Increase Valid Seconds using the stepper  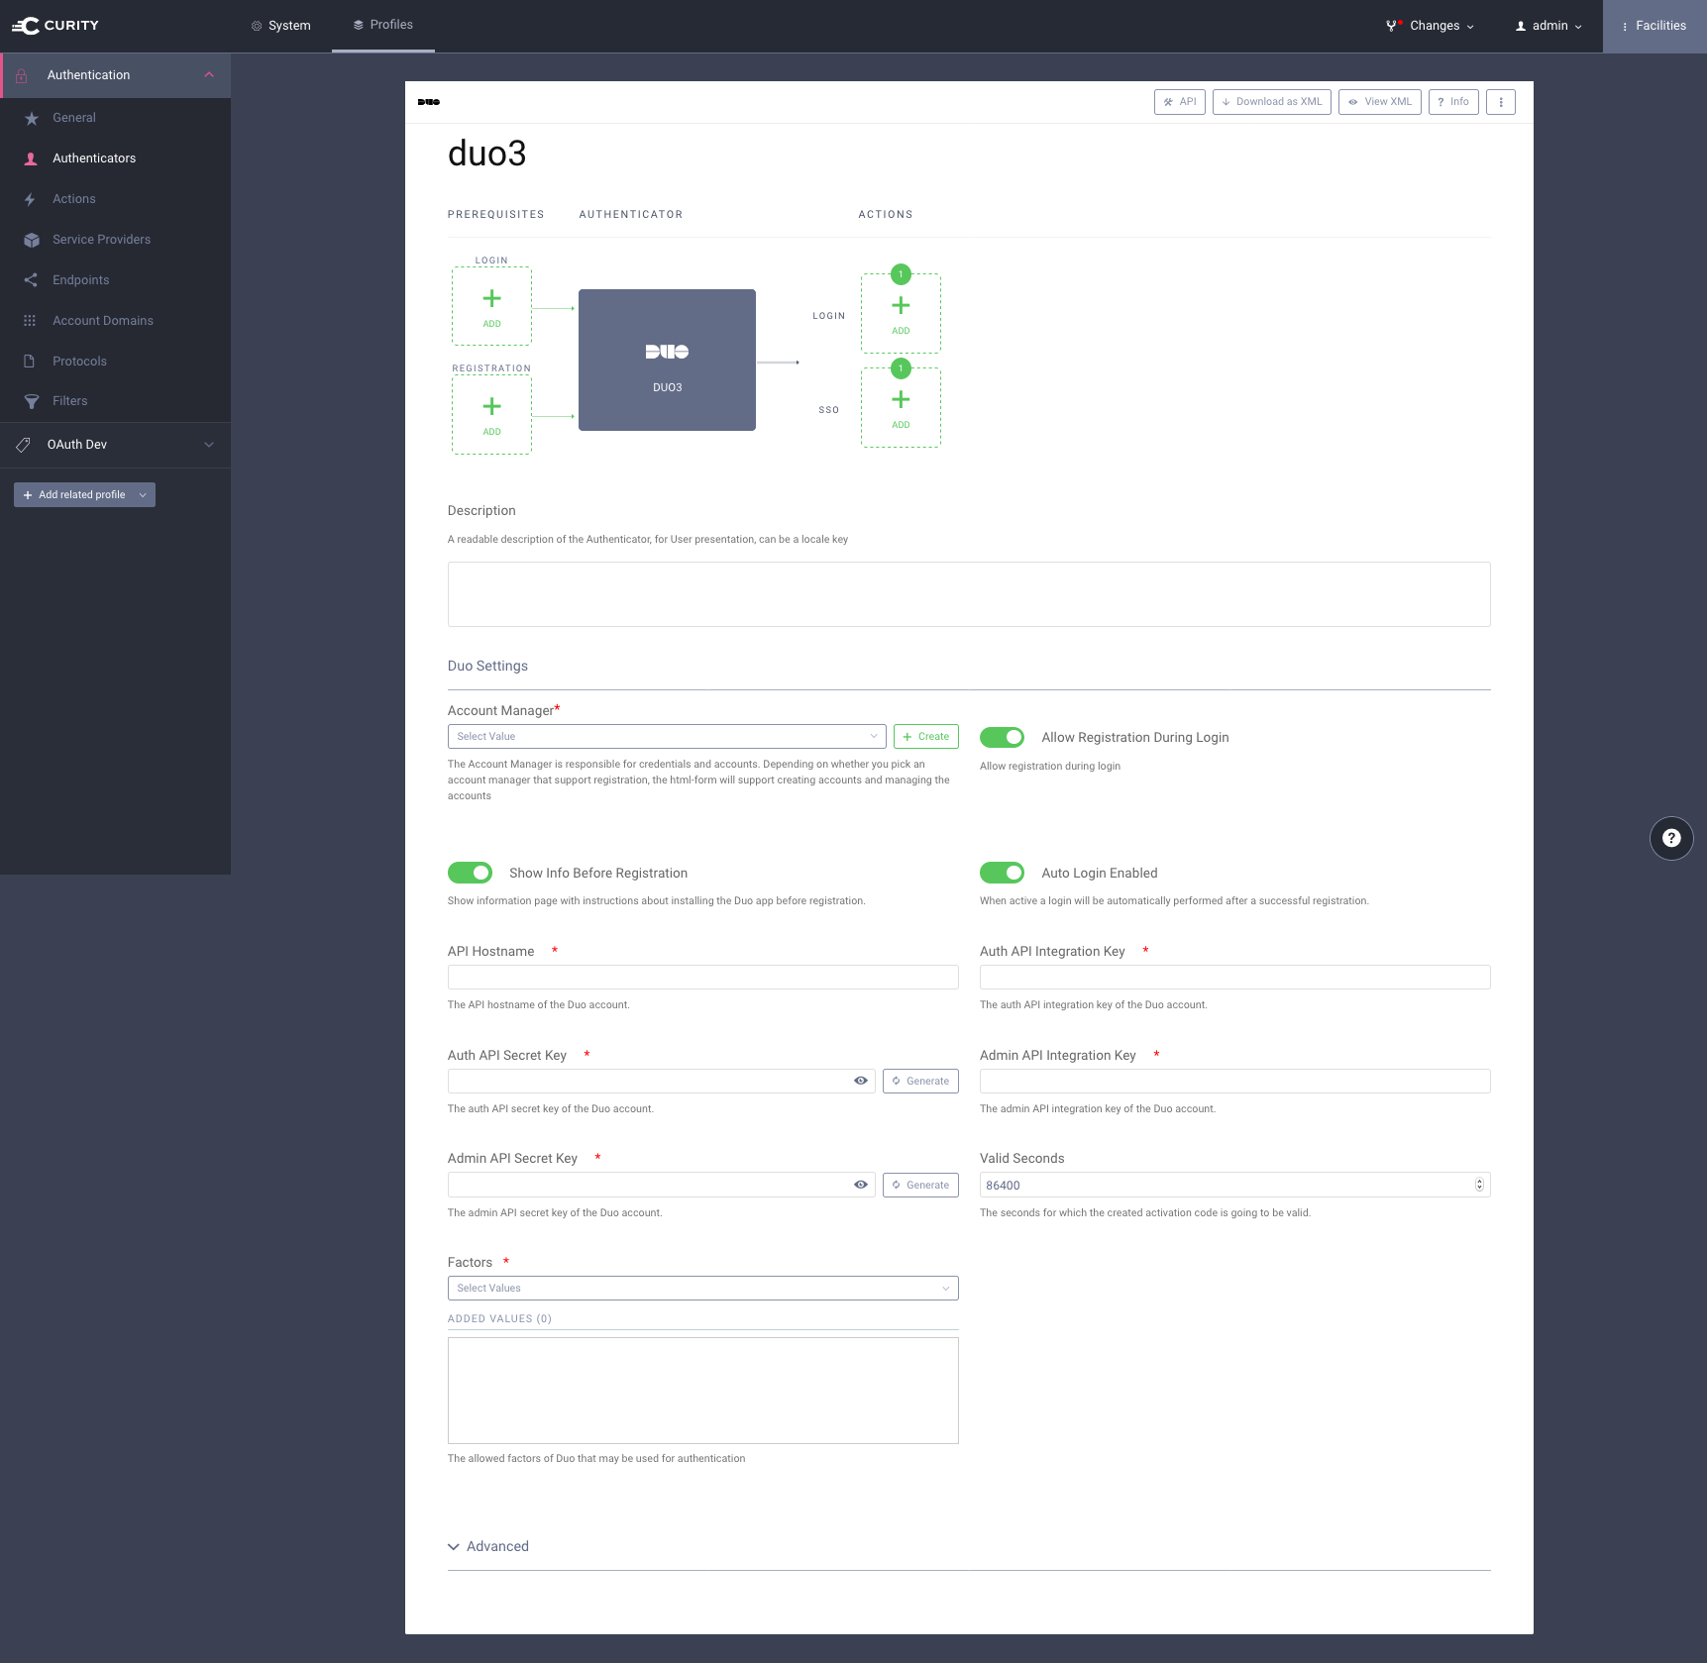coord(1478,1180)
